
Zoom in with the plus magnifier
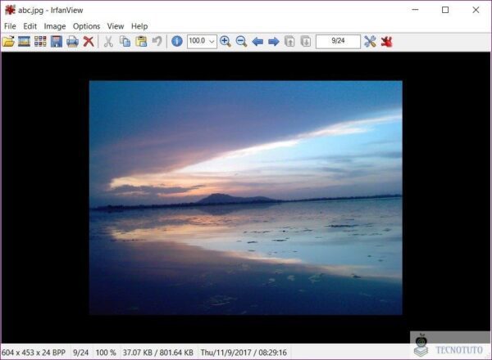(x=225, y=42)
